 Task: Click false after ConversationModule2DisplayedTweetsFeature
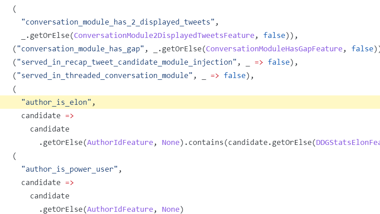coord(274,36)
